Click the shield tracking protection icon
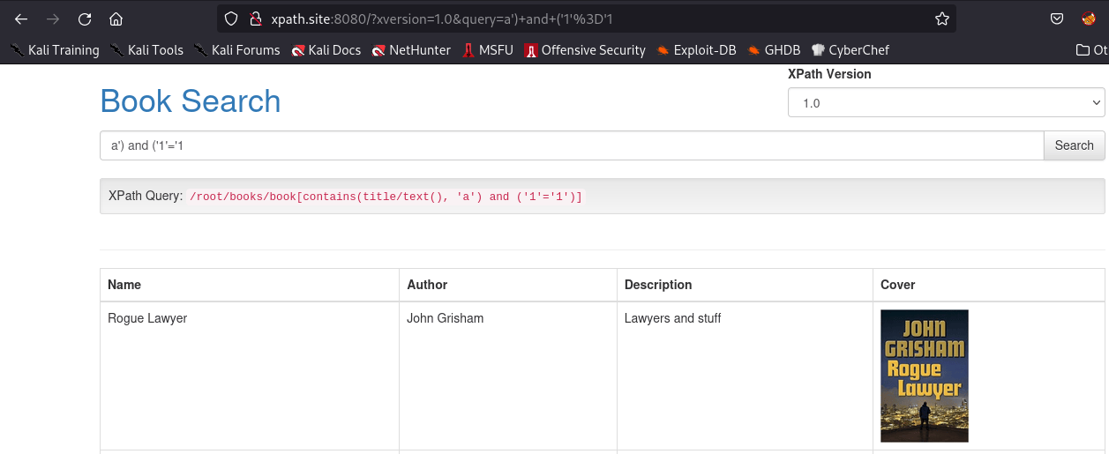The image size is (1109, 454). [232, 19]
